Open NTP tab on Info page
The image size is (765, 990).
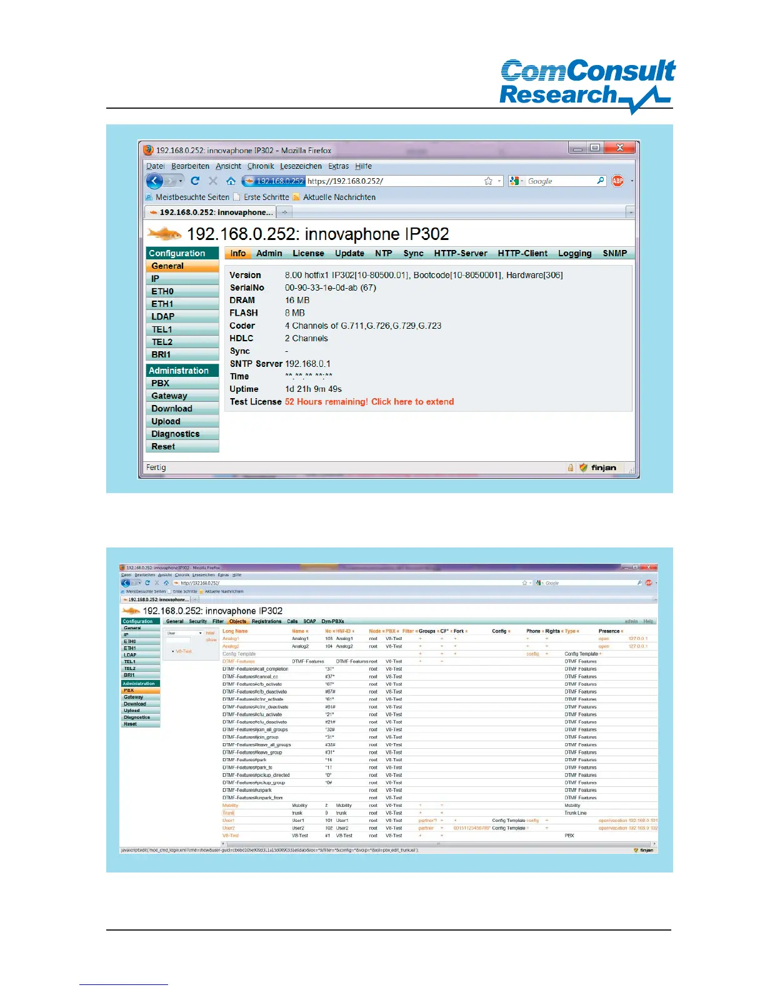(x=384, y=253)
